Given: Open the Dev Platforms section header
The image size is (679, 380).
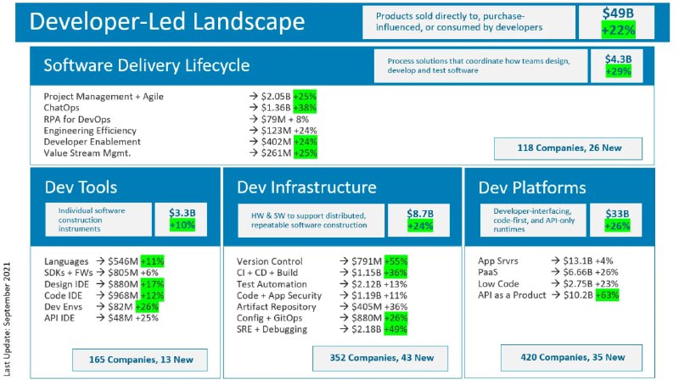Looking at the screenshot, I should tap(531, 187).
